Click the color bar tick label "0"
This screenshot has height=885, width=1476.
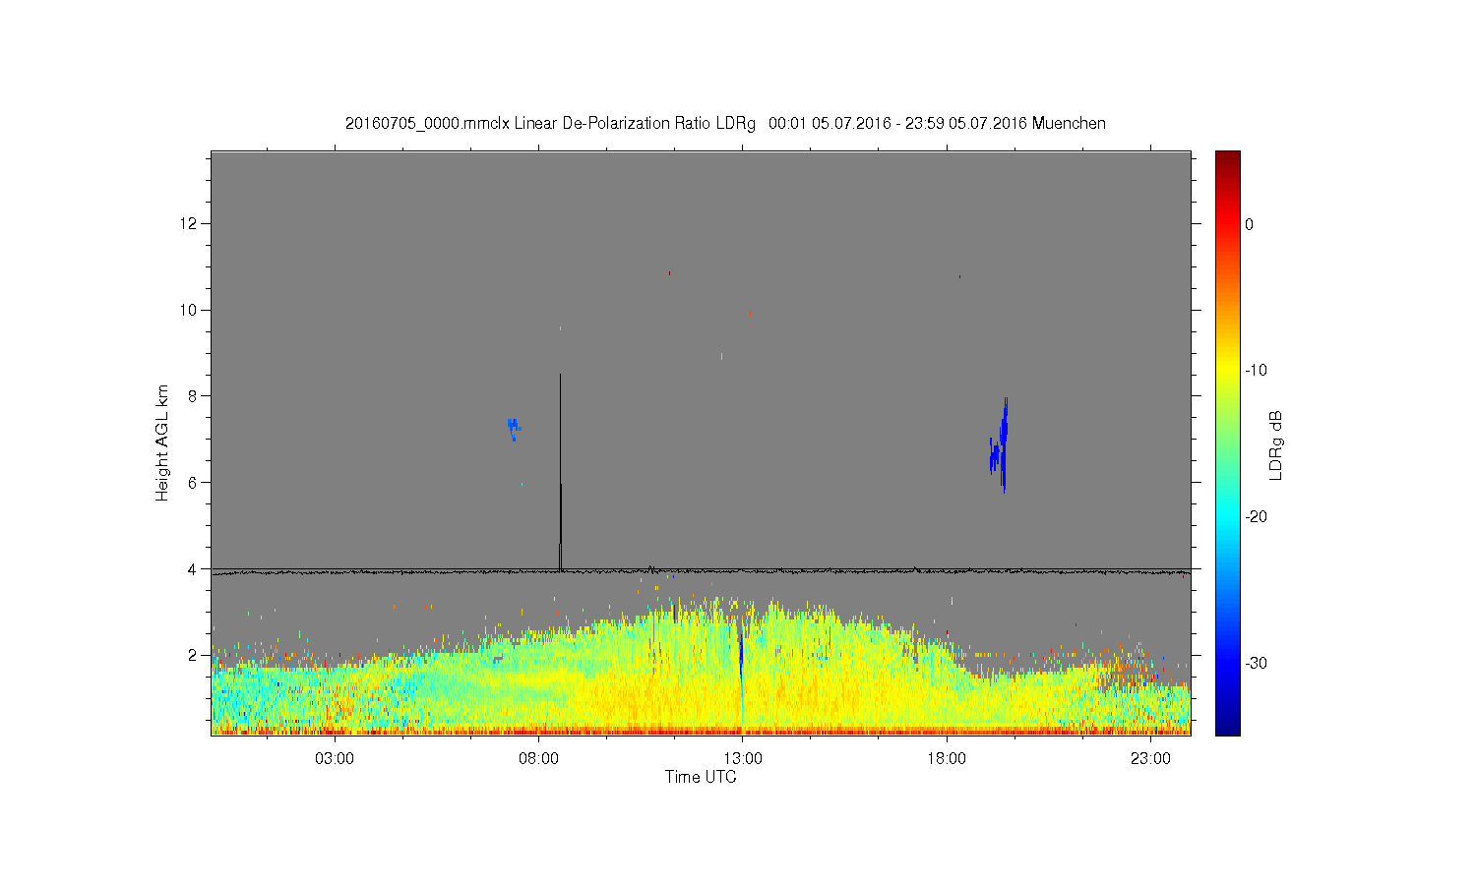1250,224
